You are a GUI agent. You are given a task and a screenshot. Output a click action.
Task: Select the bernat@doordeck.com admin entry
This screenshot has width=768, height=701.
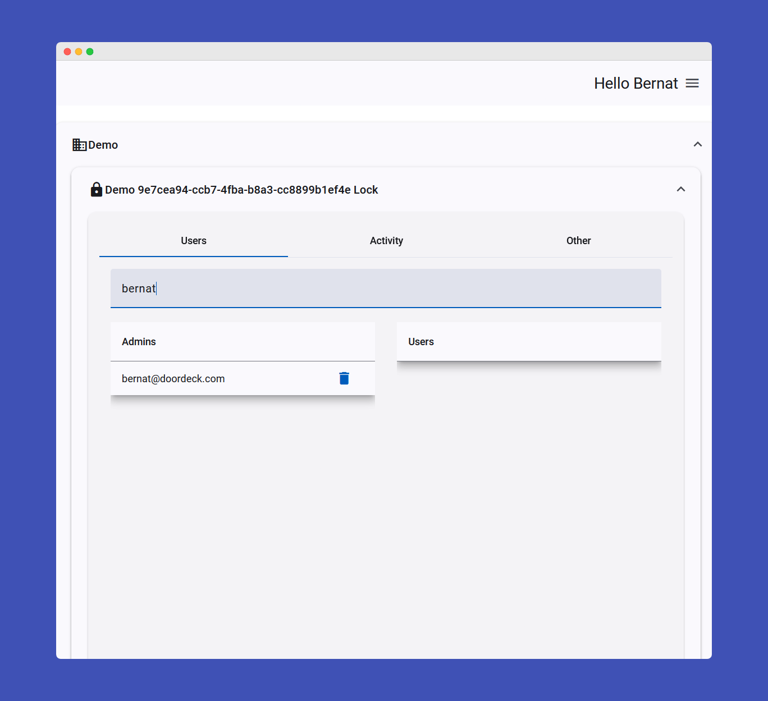click(x=173, y=379)
